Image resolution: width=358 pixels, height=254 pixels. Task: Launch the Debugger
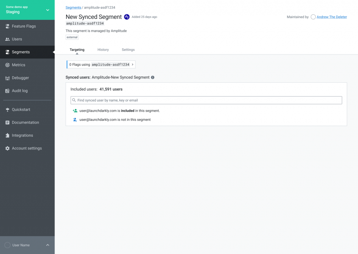click(x=20, y=77)
